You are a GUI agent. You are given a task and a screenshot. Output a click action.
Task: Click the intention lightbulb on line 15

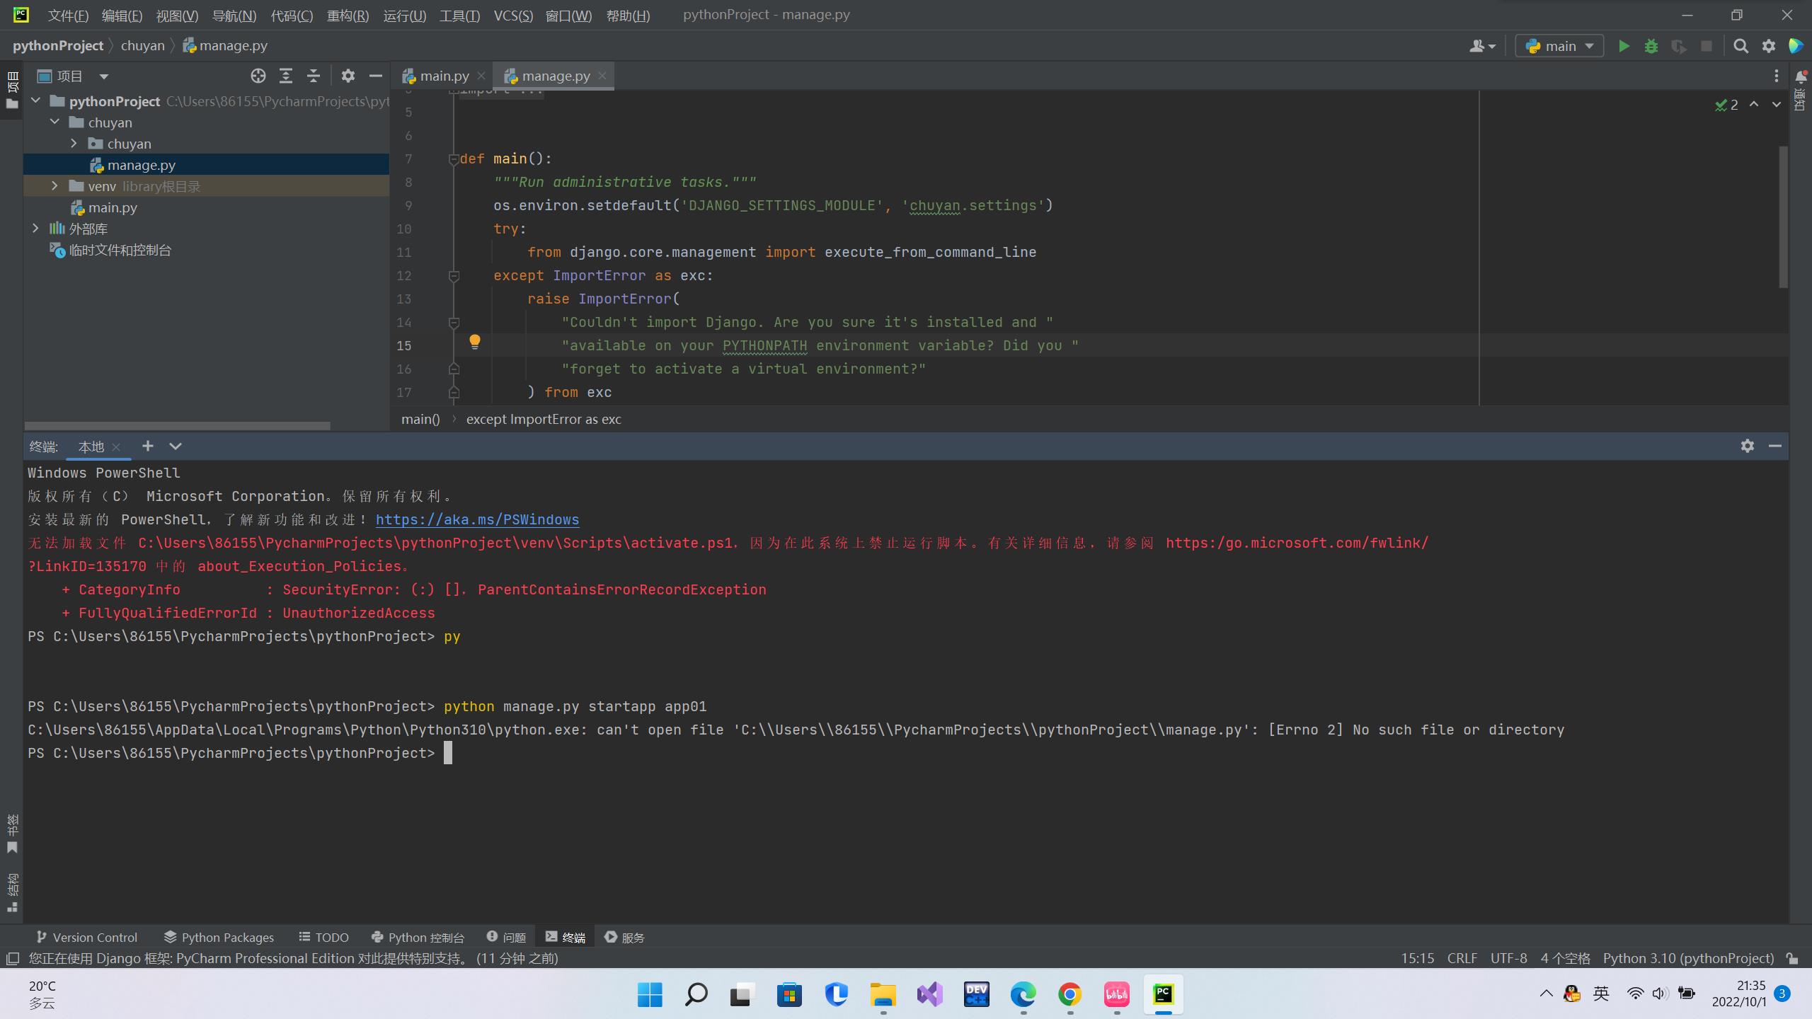click(x=475, y=342)
